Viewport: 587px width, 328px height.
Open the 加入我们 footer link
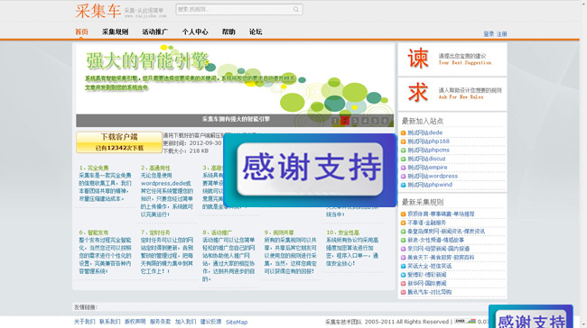click(x=186, y=322)
